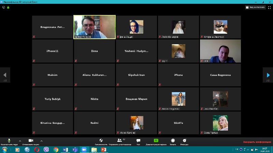Expand video options arrow next to camera
This screenshot has width=273, height=153.
[x=41, y=141]
